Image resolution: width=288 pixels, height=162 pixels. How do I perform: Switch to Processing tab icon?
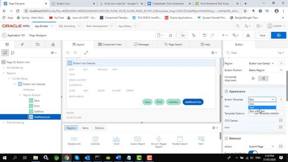coord(37,44)
